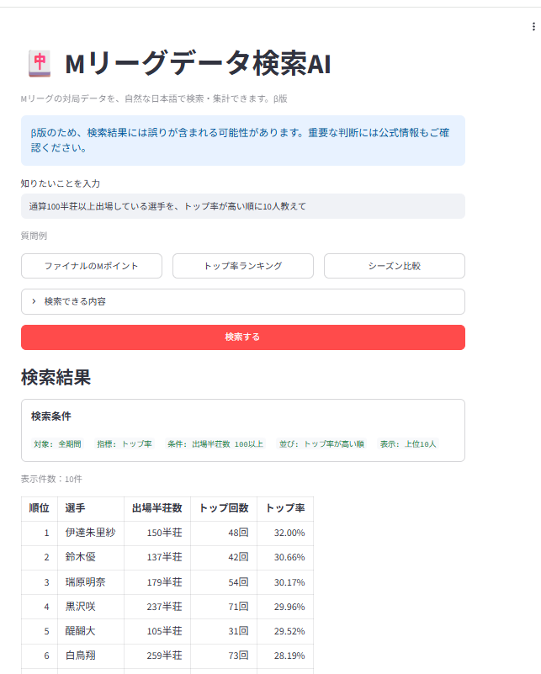Click the 検索条件 label
The height and width of the screenshot is (674, 541).
51,417
